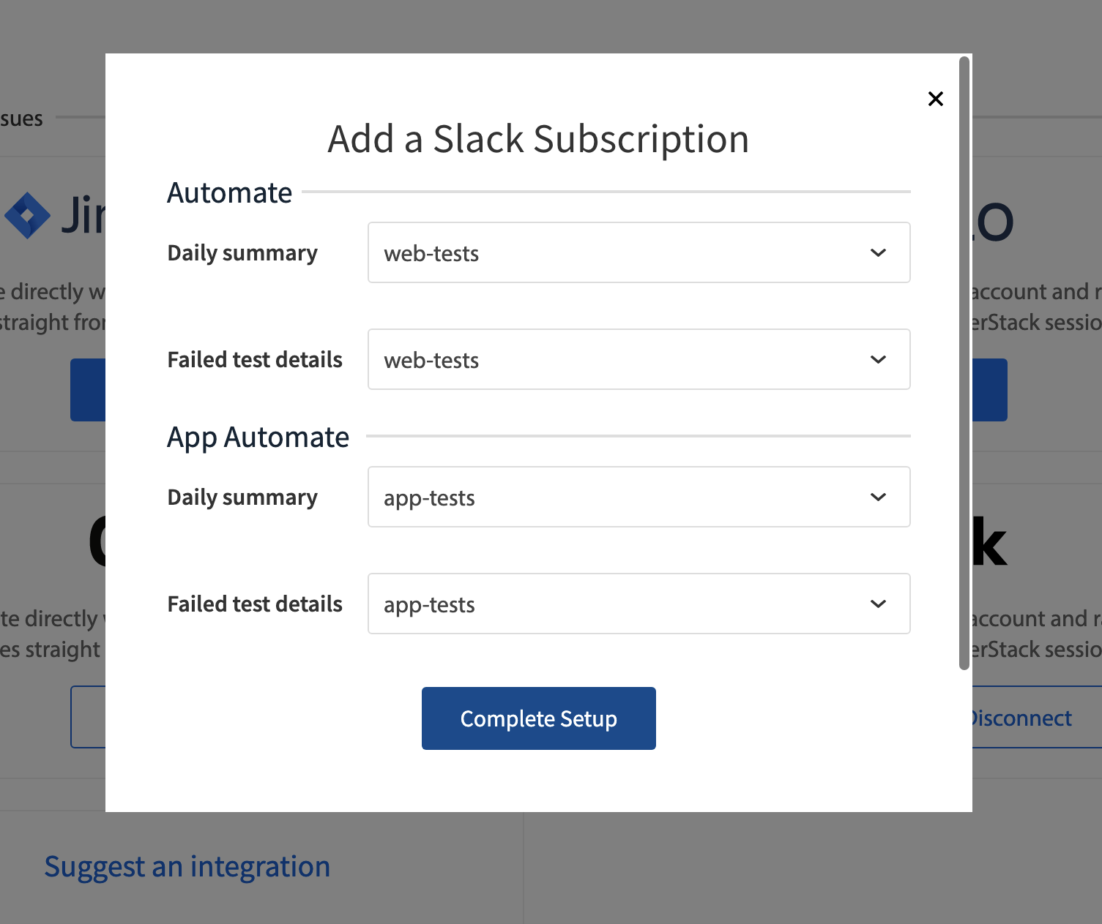The width and height of the screenshot is (1102, 924).
Task: Click the Complete Setup button
Action: pyautogui.click(x=538, y=718)
